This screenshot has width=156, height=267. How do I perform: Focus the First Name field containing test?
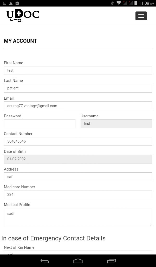(78, 70)
